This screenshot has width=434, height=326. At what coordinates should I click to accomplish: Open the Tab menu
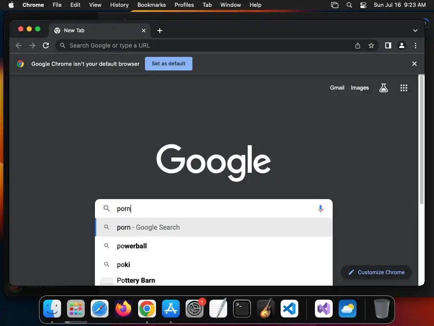(207, 5)
